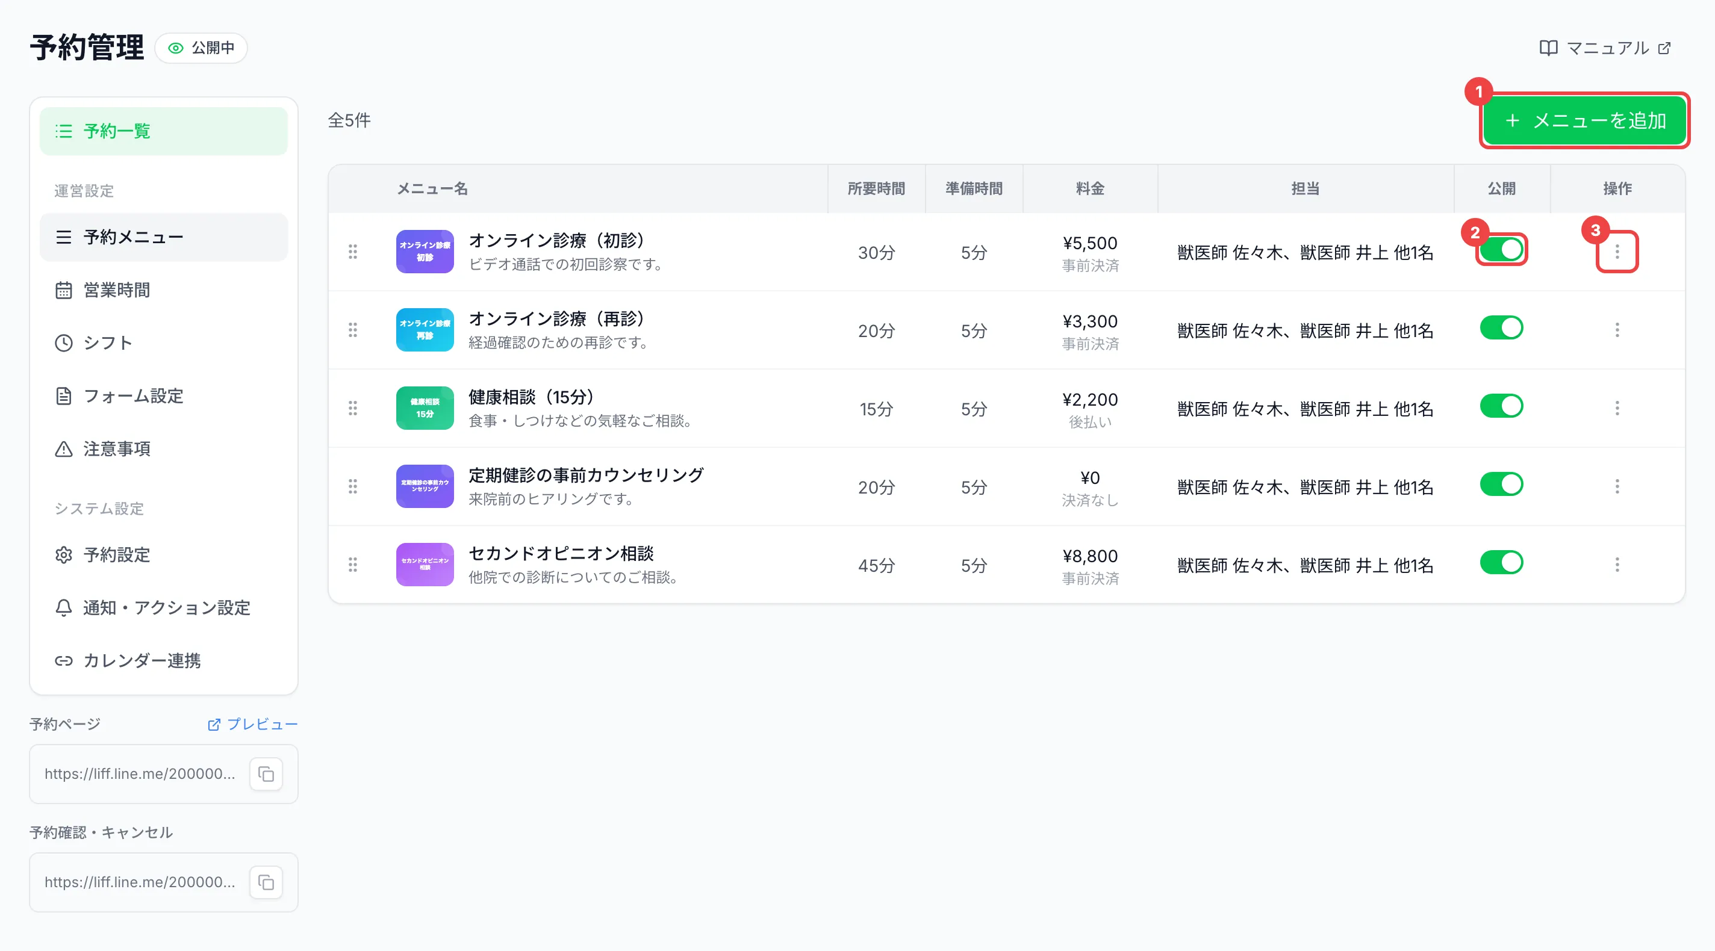Click the メニューを追加 button
Viewport: 1715px width, 951px height.
[1584, 120]
